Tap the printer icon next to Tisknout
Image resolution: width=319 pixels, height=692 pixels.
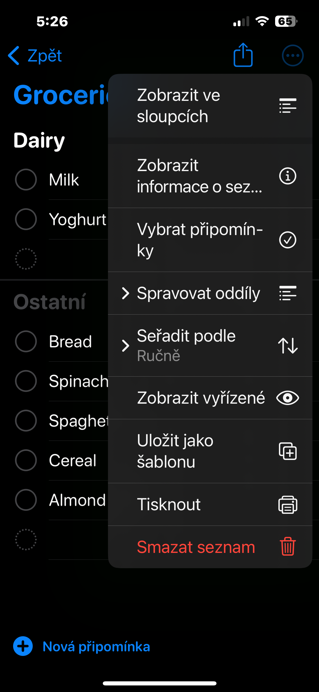point(288,505)
